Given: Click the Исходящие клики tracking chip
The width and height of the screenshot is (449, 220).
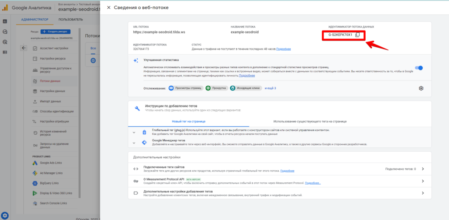Looking at the screenshot, I should coord(246,88).
